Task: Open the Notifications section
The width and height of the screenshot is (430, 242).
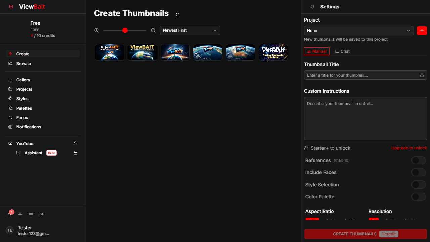Action: 29,127
